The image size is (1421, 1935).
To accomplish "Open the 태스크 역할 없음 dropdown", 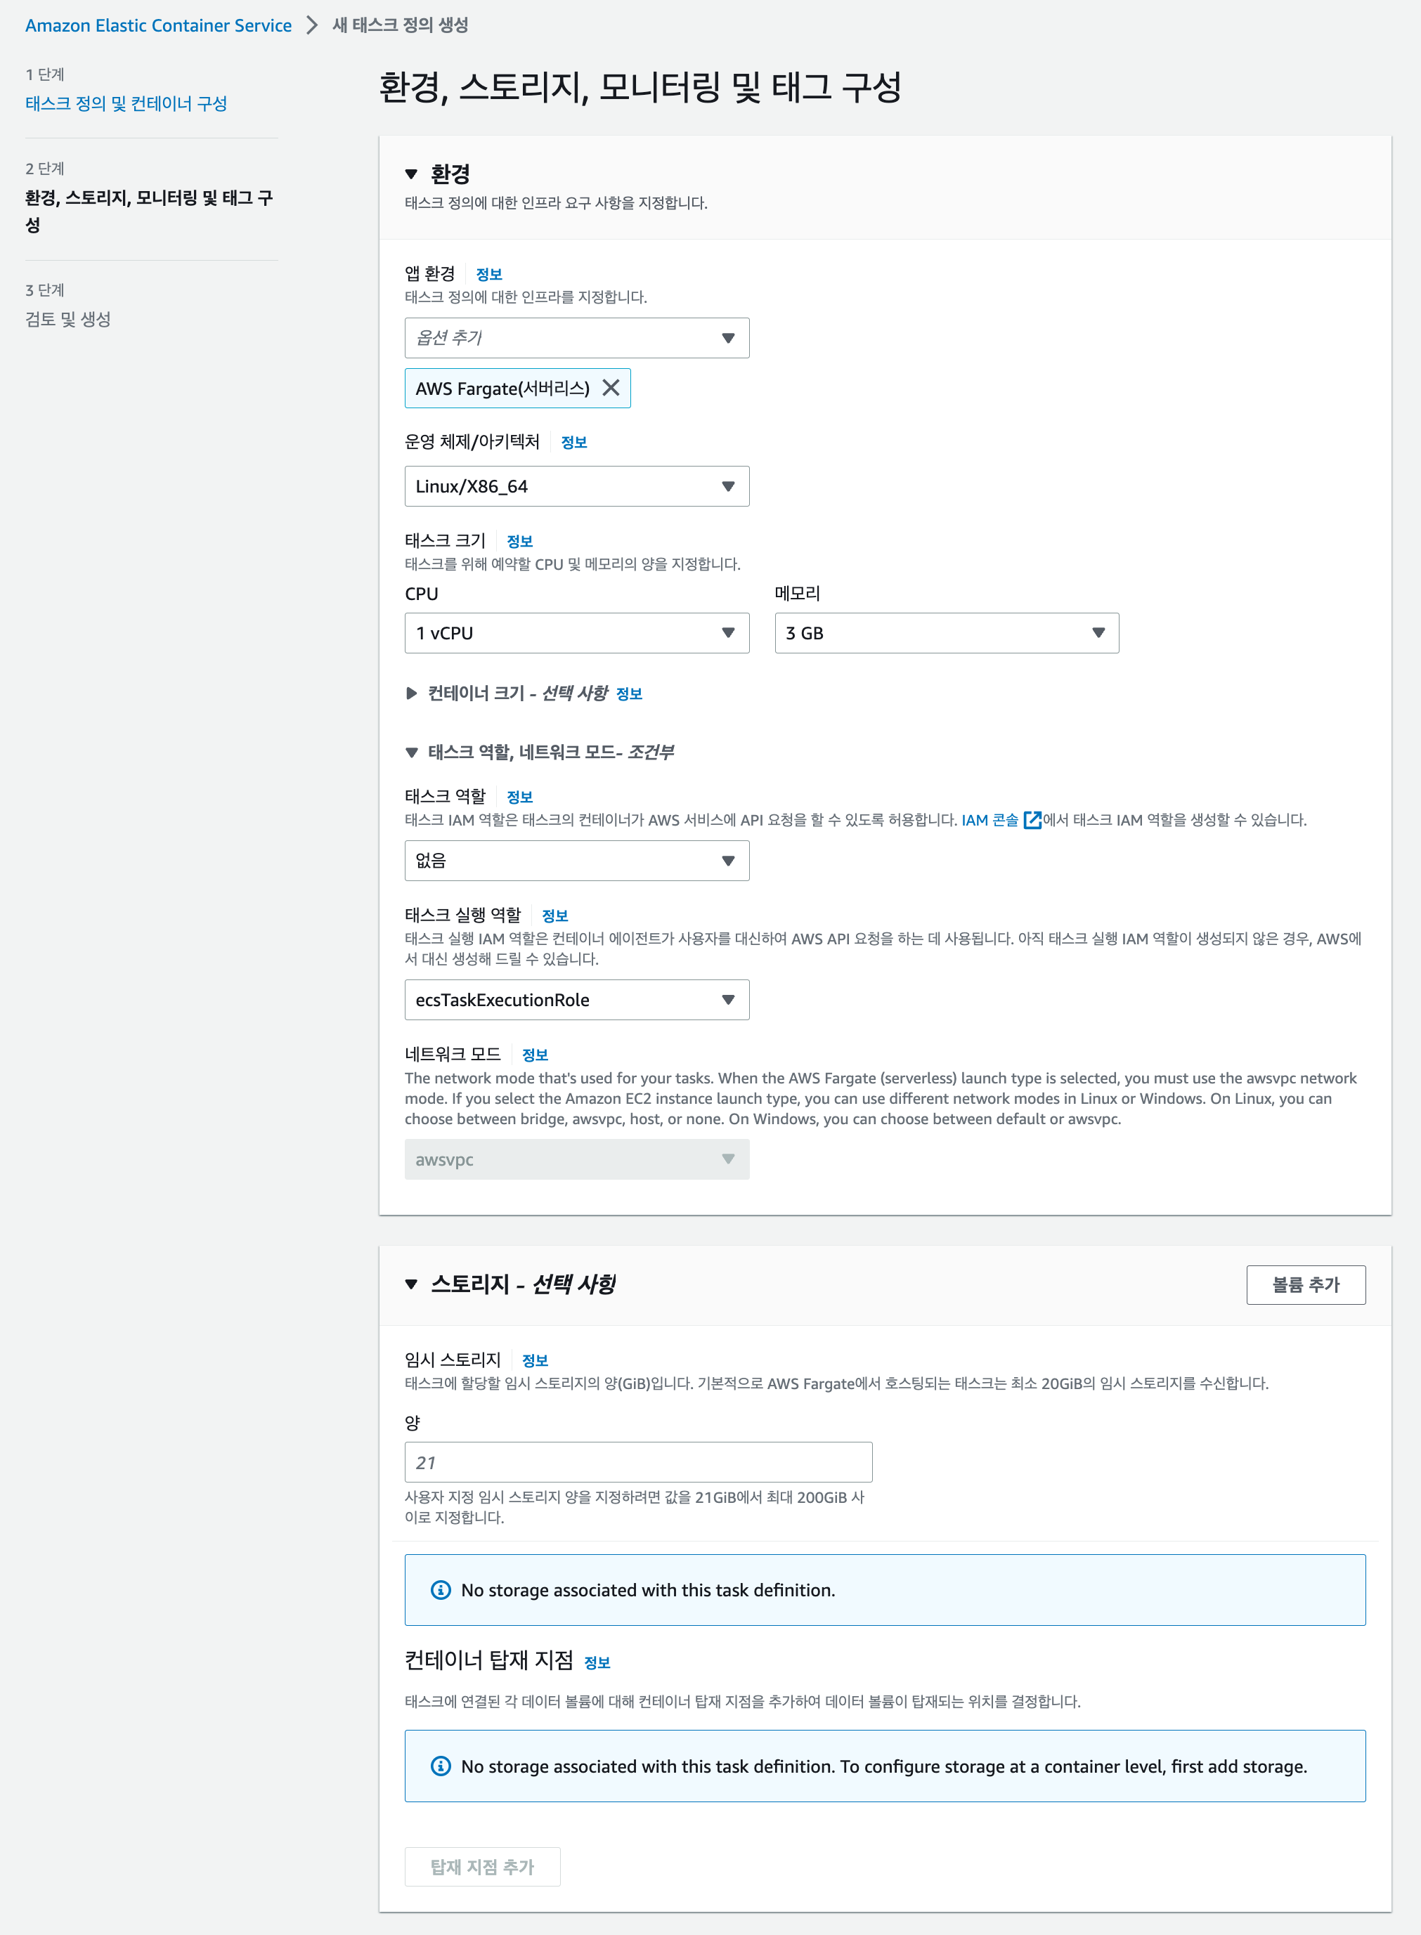I will pos(576,861).
